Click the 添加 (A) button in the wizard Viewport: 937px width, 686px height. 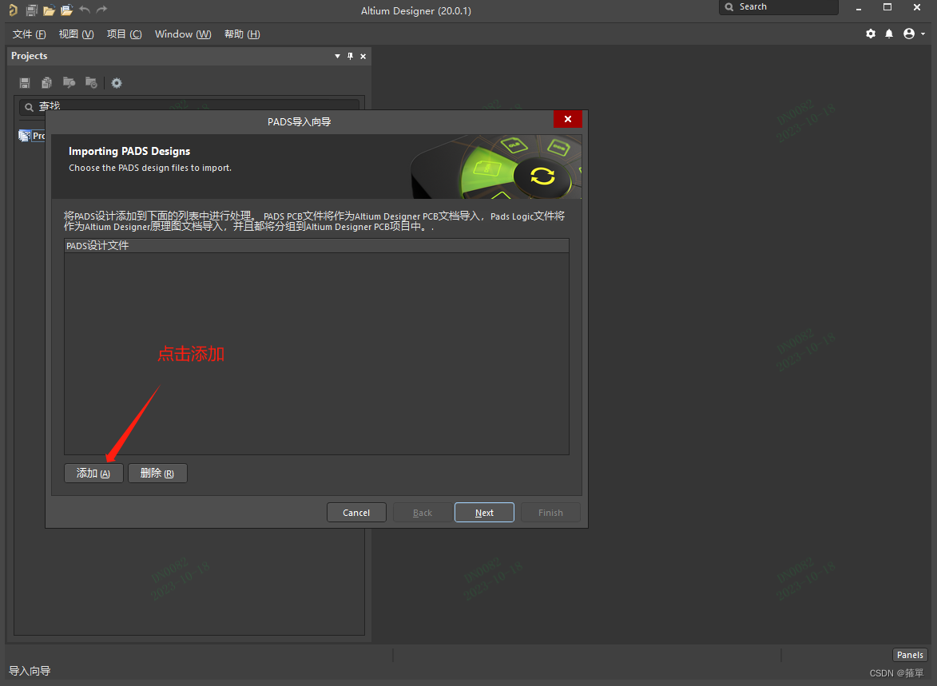point(93,473)
